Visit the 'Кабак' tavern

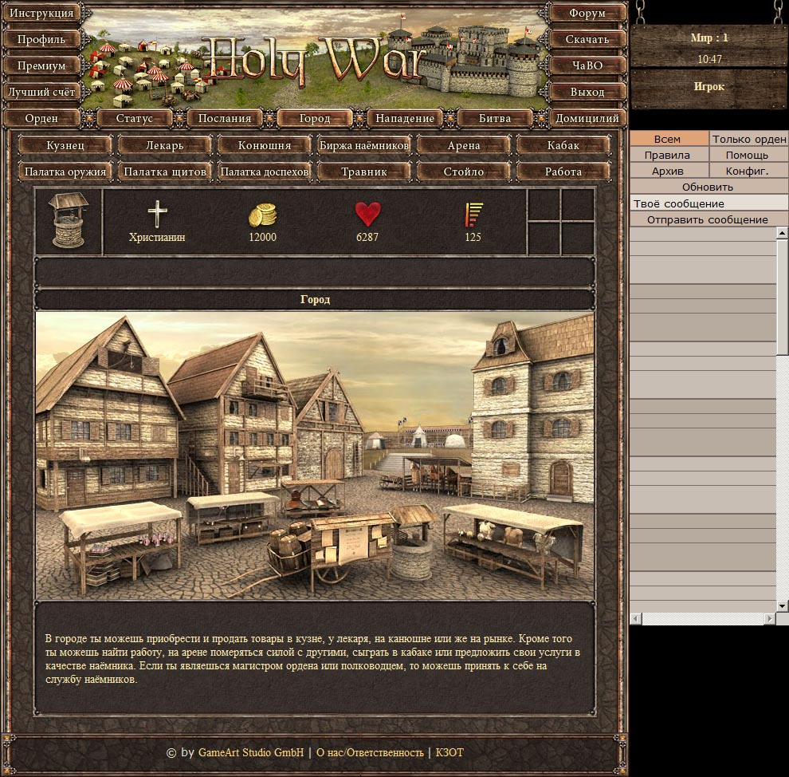coord(563,145)
